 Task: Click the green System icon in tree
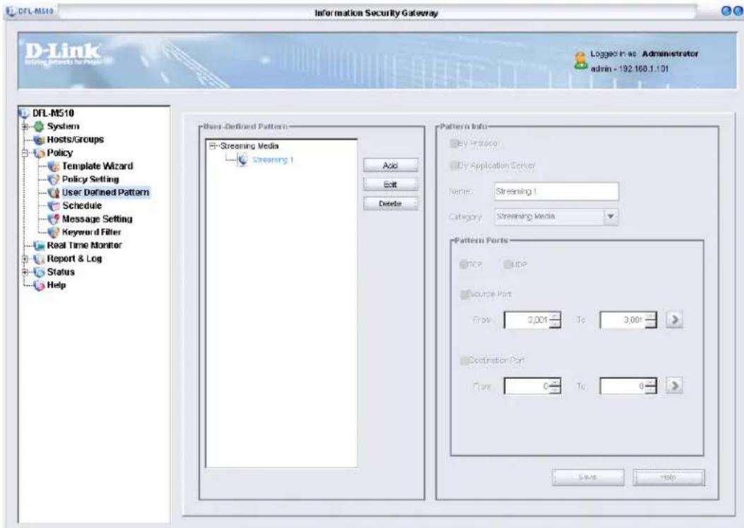coord(39,126)
